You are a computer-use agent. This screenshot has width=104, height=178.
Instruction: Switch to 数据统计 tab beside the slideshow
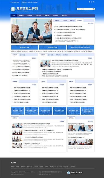coord(80,21)
